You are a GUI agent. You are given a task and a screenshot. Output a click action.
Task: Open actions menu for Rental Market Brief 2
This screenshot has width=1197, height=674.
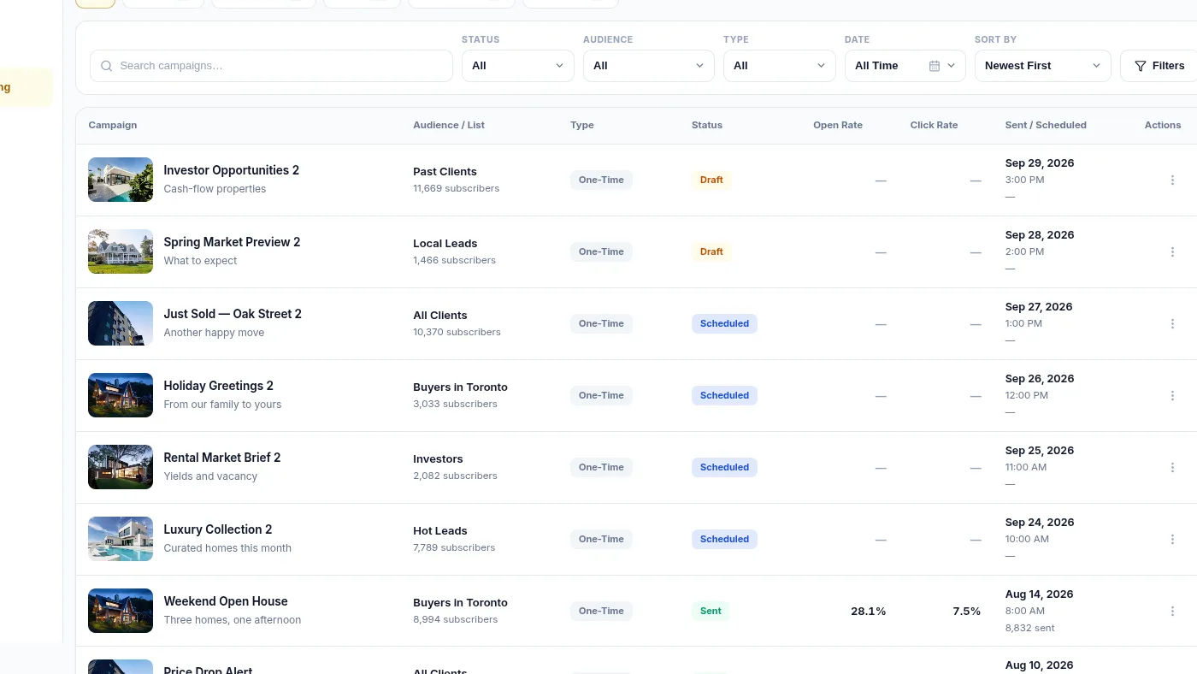pos(1172,467)
